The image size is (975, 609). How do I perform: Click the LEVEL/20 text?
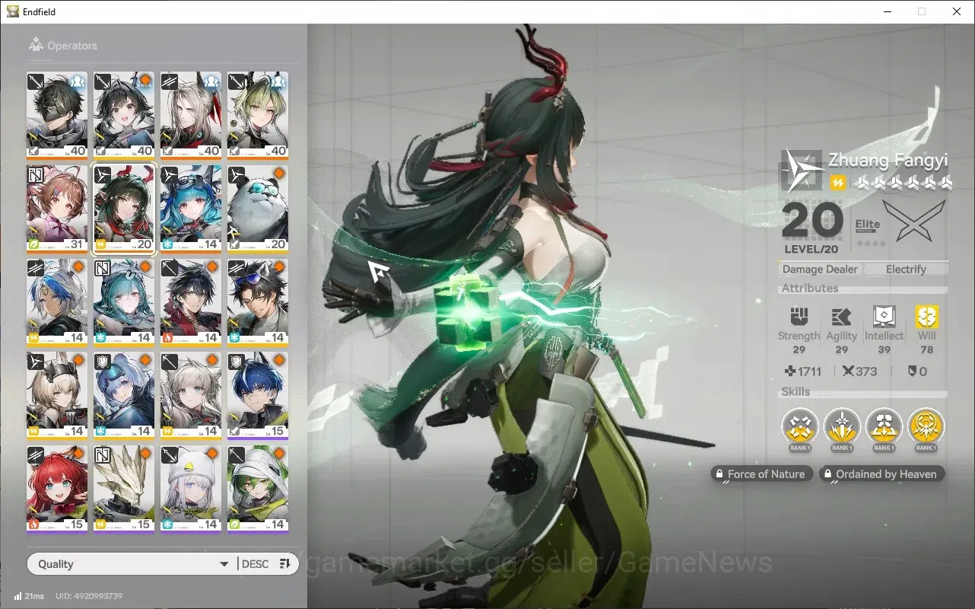click(x=811, y=250)
